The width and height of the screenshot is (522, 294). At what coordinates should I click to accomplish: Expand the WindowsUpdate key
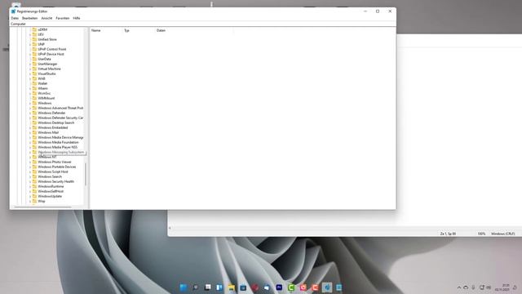(30, 196)
